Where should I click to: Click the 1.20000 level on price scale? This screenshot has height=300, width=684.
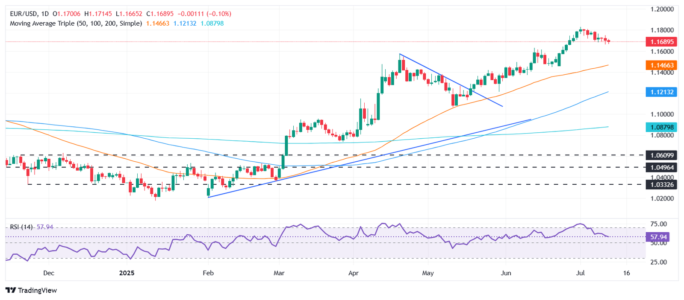point(662,9)
